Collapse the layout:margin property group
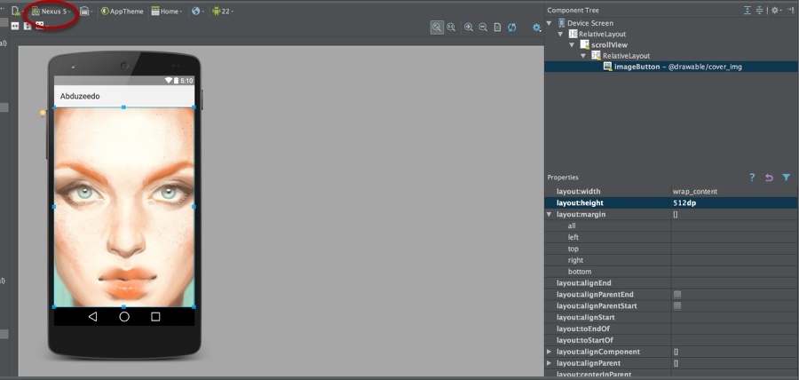This screenshot has width=799, height=380. [x=549, y=215]
